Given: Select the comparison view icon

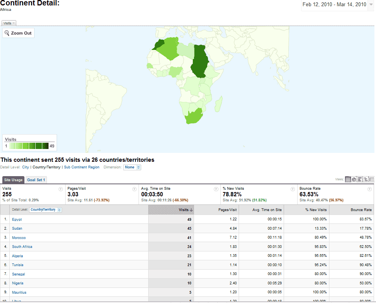Looking at the screenshot, I should click(365, 179).
